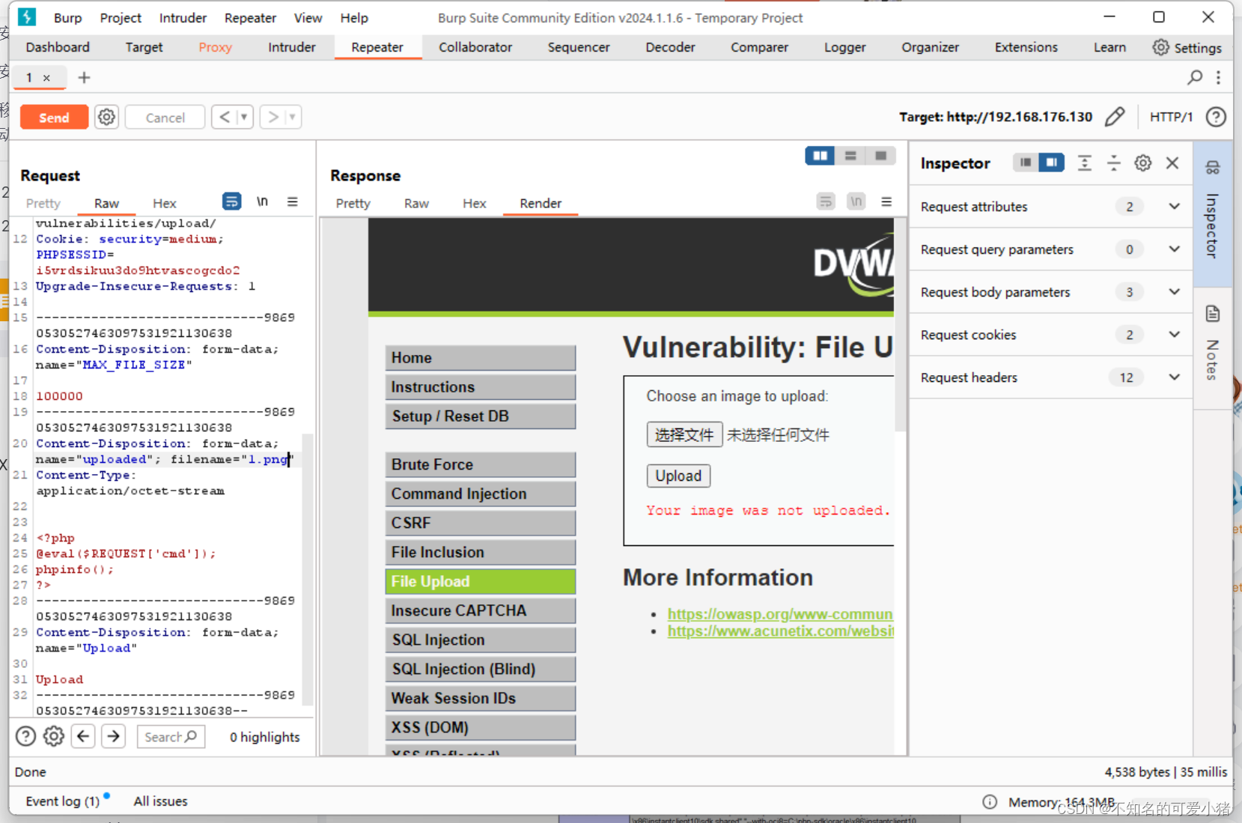Click the memory info icon

[990, 802]
